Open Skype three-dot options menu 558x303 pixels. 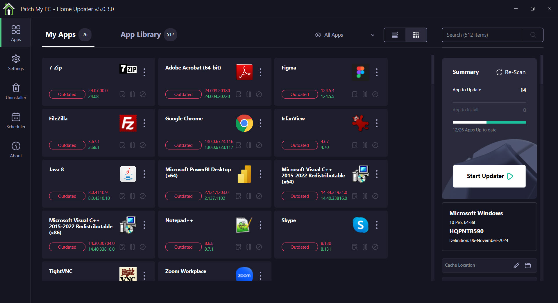tap(377, 225)
